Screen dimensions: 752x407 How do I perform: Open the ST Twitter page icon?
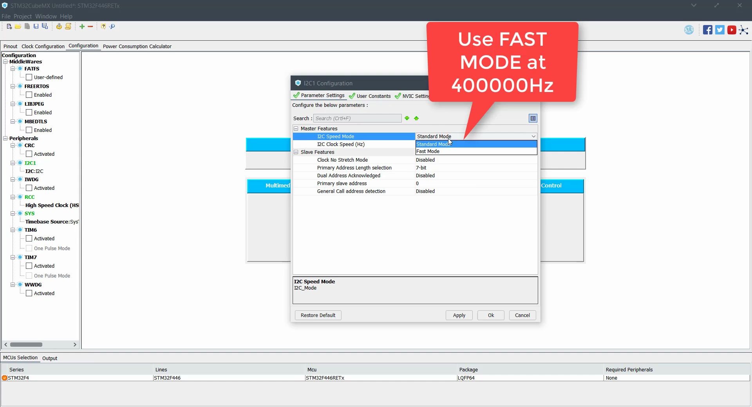click(719, 30)
